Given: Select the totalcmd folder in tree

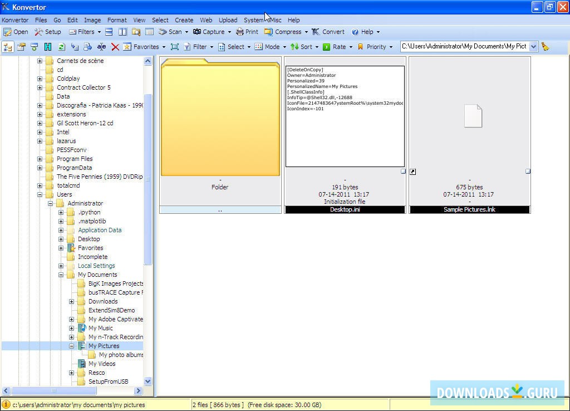Looking at the screenshot, I should pyautogui.click(x=68, y=185).
